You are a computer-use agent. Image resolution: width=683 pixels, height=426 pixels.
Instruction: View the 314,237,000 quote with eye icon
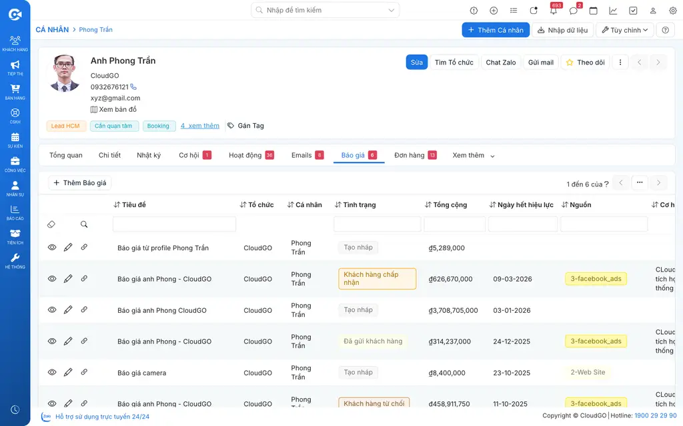click(x=52, y=341)
